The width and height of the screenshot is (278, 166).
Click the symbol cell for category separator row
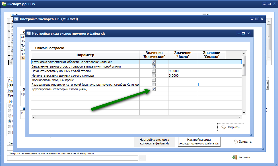pos(211,85)
